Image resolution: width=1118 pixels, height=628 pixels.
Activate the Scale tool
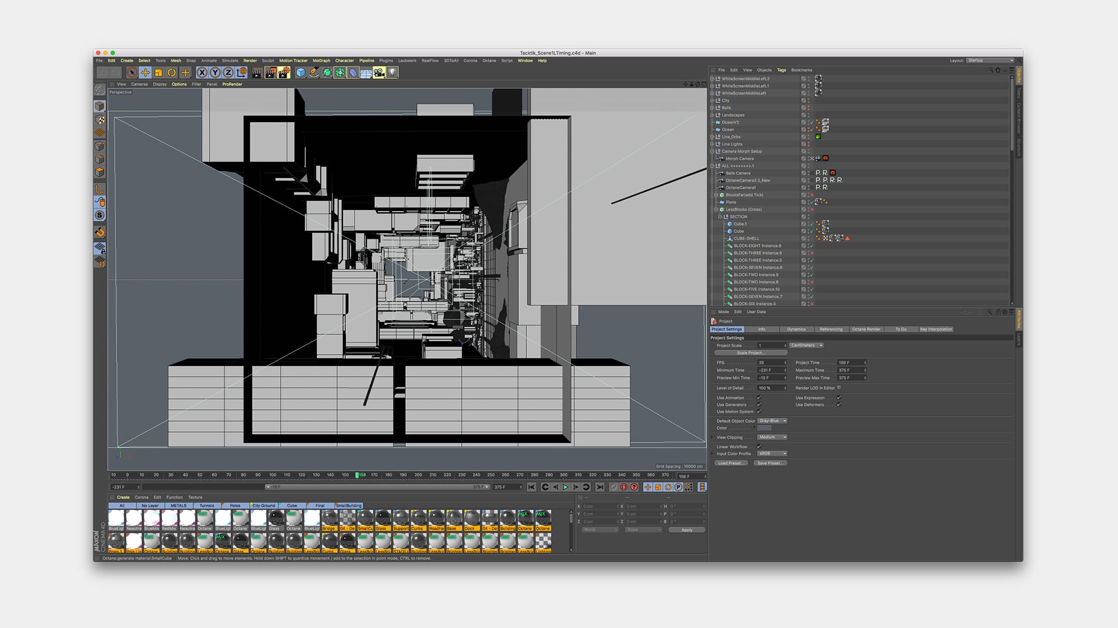click(158, 73)
